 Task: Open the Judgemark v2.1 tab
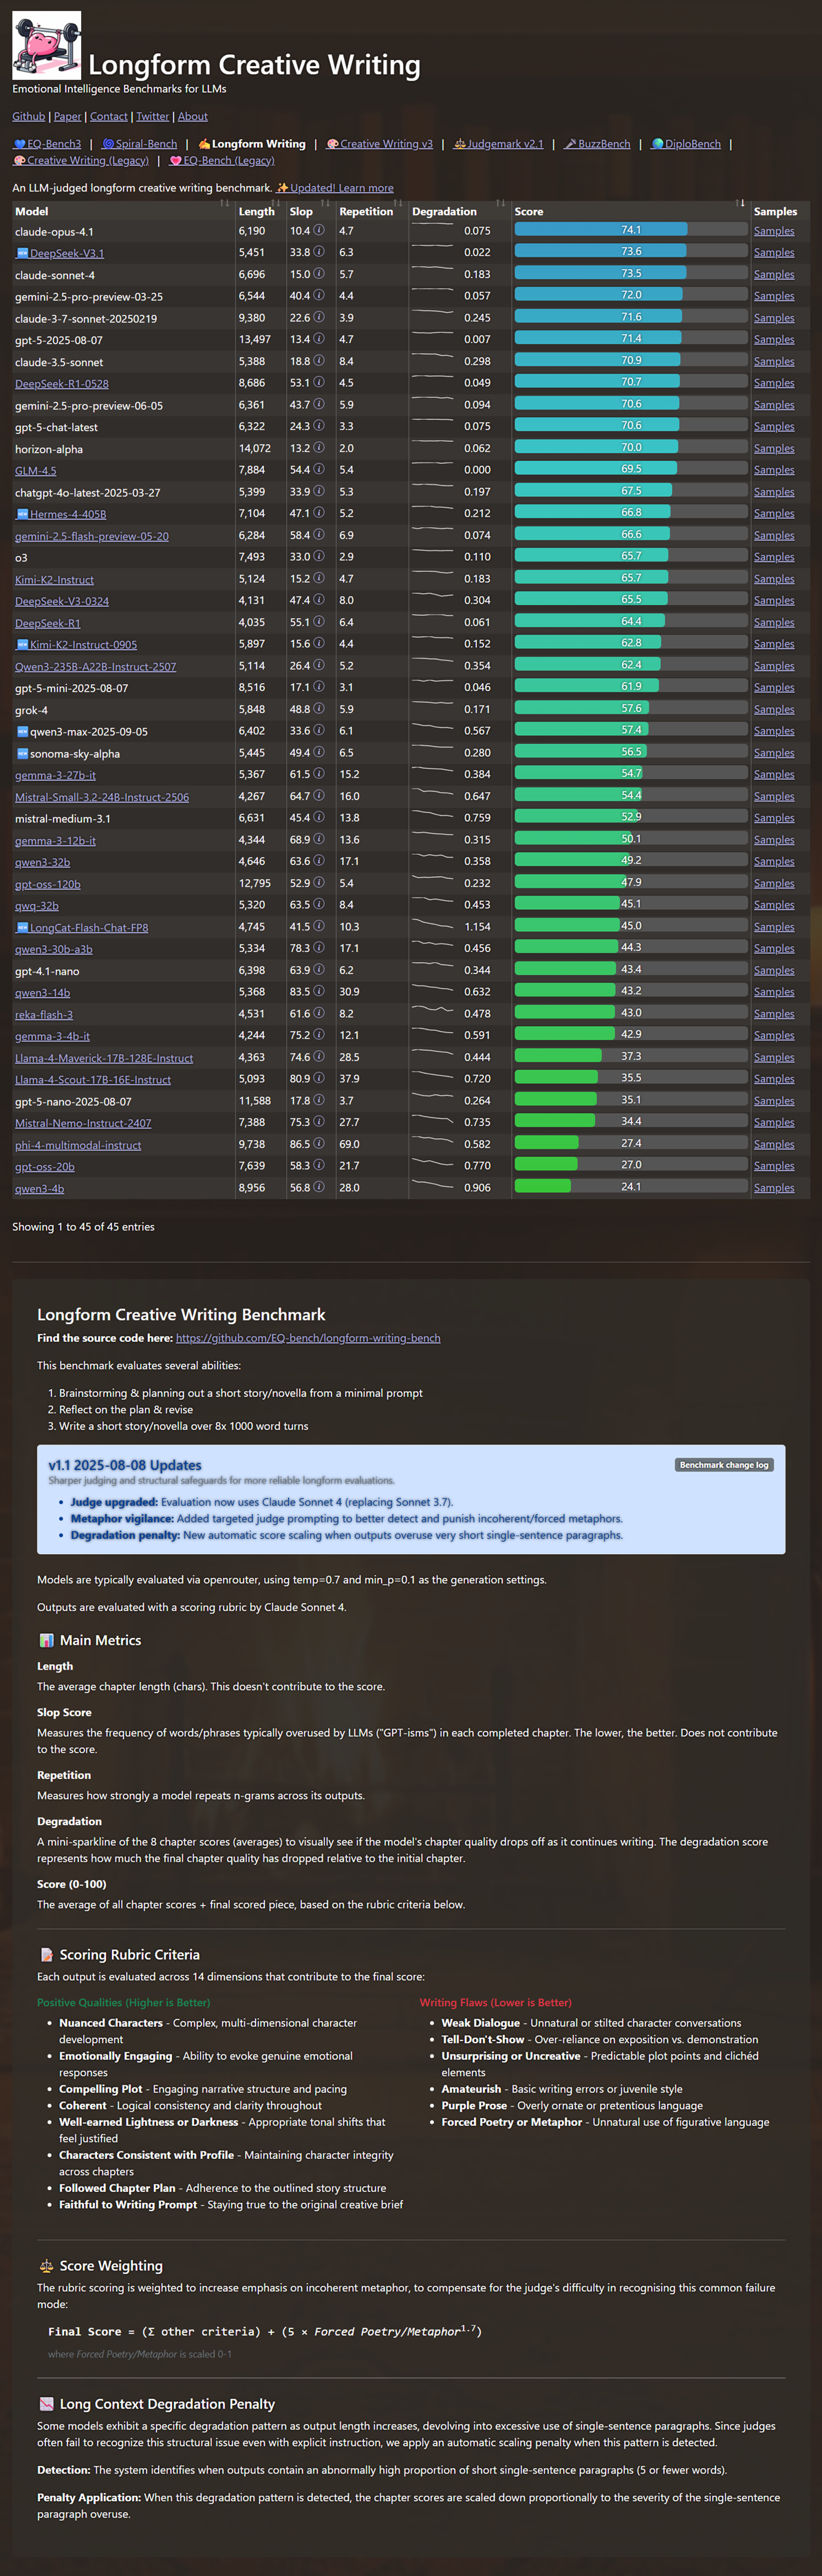[x=498, y=144]
